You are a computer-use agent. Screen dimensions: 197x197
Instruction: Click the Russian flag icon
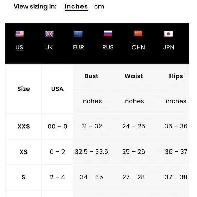pos(108,33)
